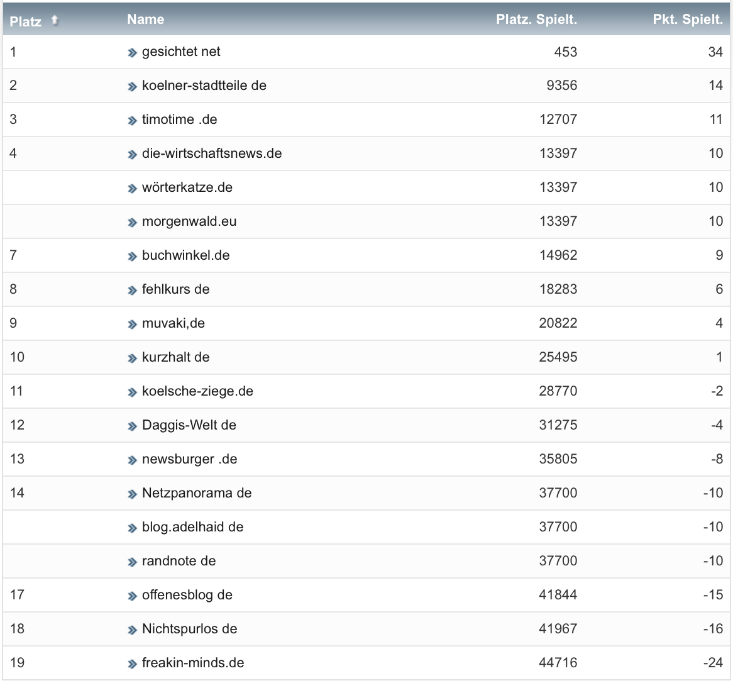
Task: Sort by Pkt. Spielt. column header
Action: (688, 19)
